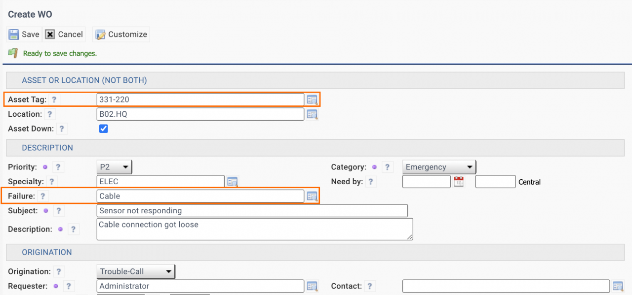This screenshot has height=295, width=632.
Task: Open the Origination Trouble-Call dropdown
Action: (x=136, y=271)
